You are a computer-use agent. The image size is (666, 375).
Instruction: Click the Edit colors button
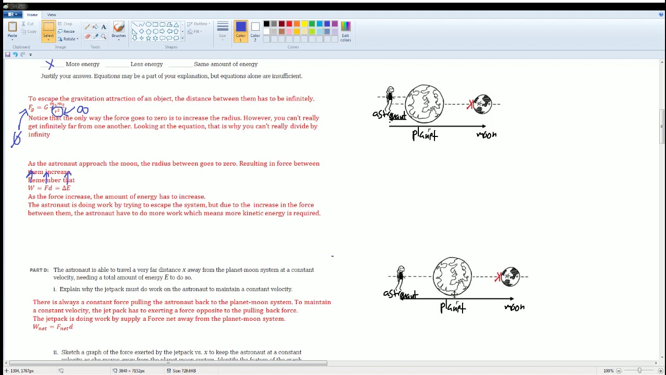point(345,31)
